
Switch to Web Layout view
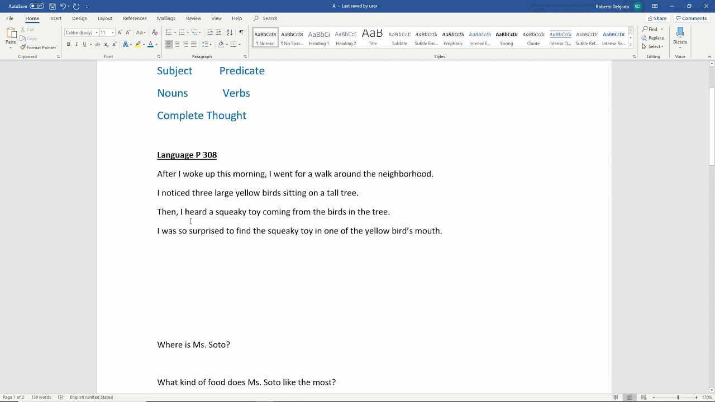click(x=642, y=397)
